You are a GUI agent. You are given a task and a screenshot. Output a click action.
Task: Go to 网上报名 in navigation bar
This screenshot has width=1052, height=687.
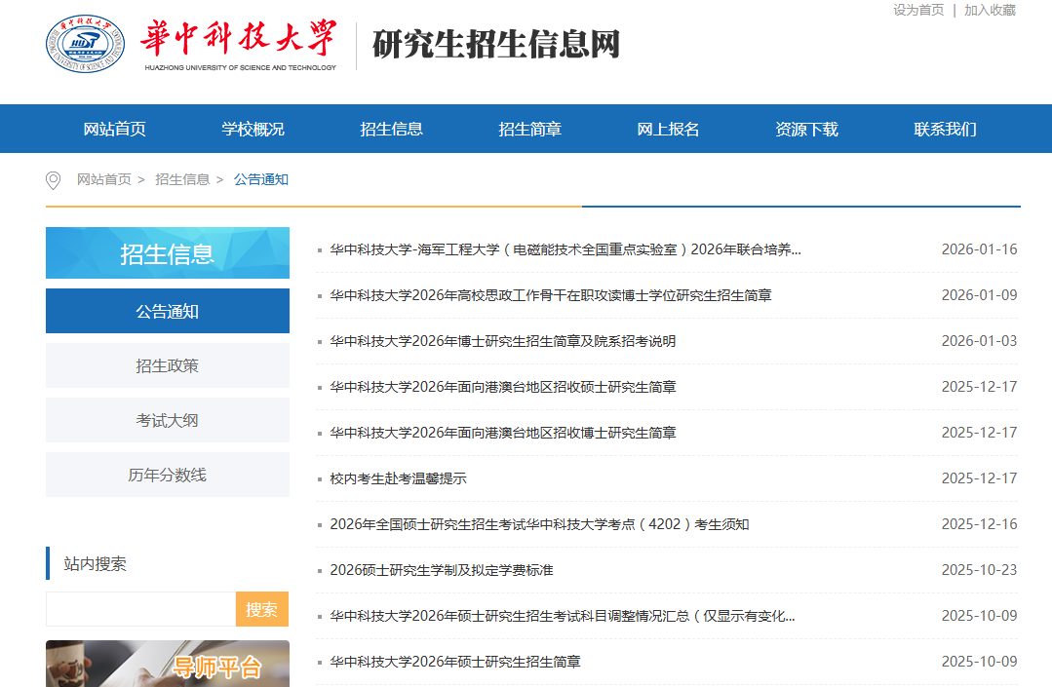tap(669, 130)
